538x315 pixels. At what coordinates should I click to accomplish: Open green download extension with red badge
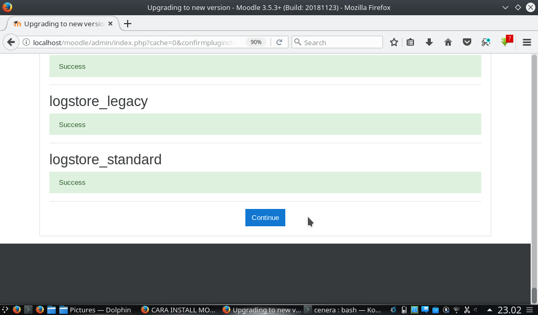pyautogui.click(x=506, y=41)
